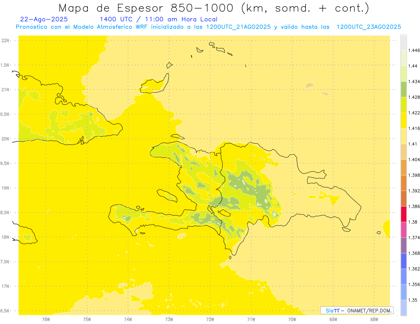Image resolution: width=420 pixels, height=324 pixels.
Task: Click the valid-until time '1200UTC_23AGO2025'
Action: coord(369,27)
